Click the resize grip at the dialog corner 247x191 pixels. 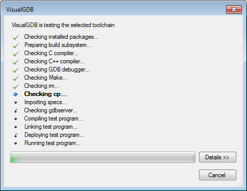(x=240, y=184)
